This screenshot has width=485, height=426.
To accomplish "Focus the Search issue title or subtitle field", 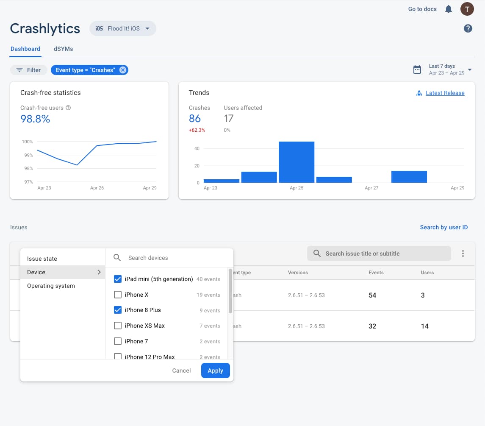I will [x=379, y=253].
